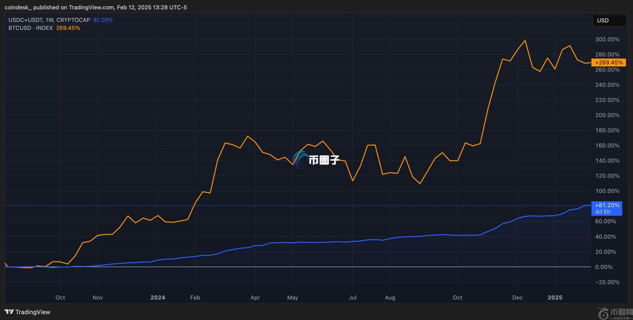Screen dimensions: 633x320
Task: Click the 2025 label on the time axis
Action: tap(555, 298)
